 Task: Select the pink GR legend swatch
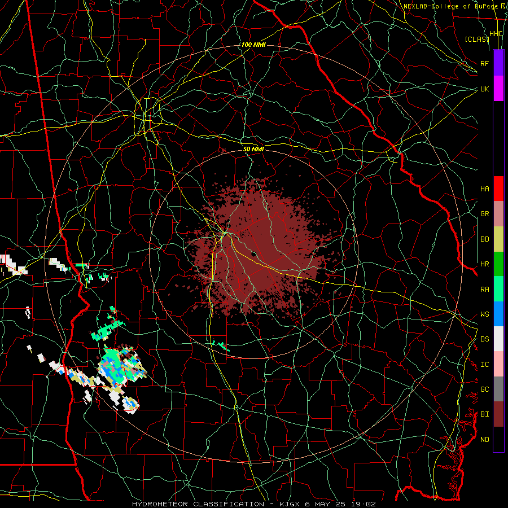click(498, 214)
